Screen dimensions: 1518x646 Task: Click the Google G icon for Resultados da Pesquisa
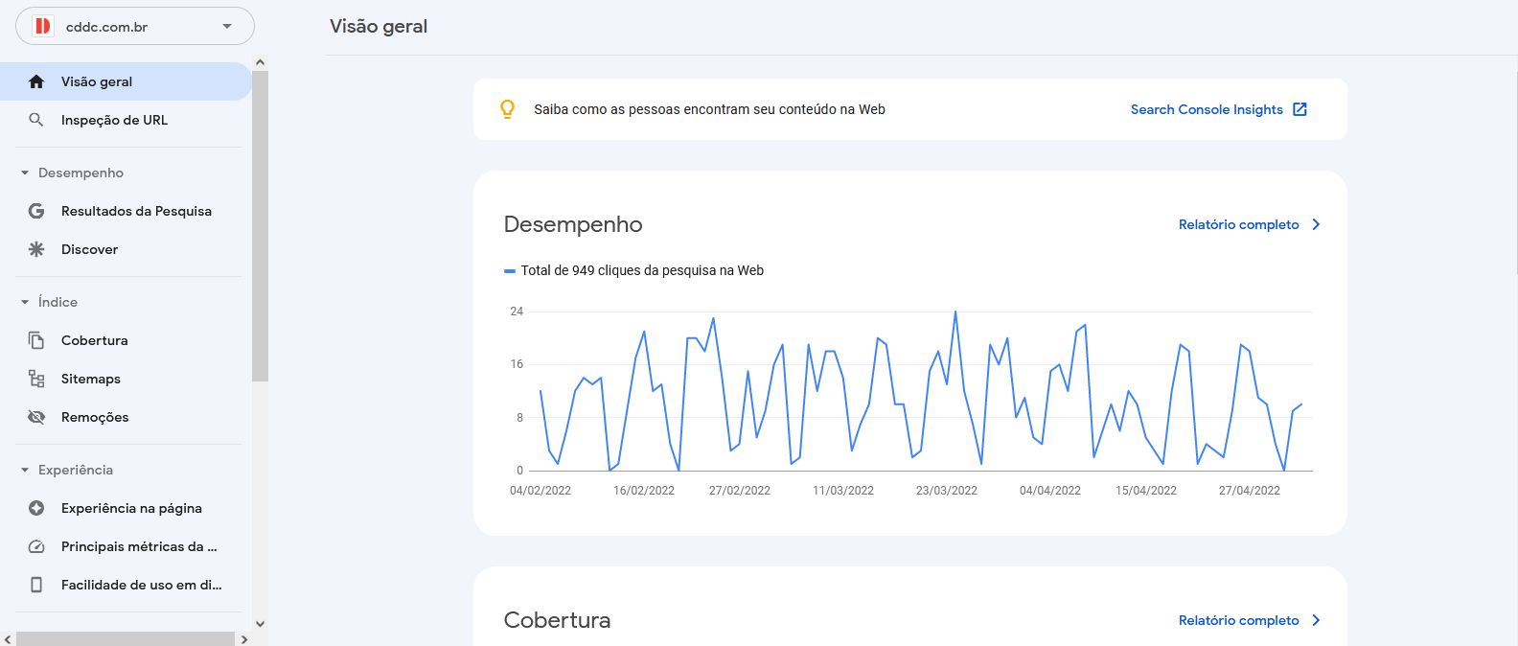pyautogui.click(x=36, y=211)
